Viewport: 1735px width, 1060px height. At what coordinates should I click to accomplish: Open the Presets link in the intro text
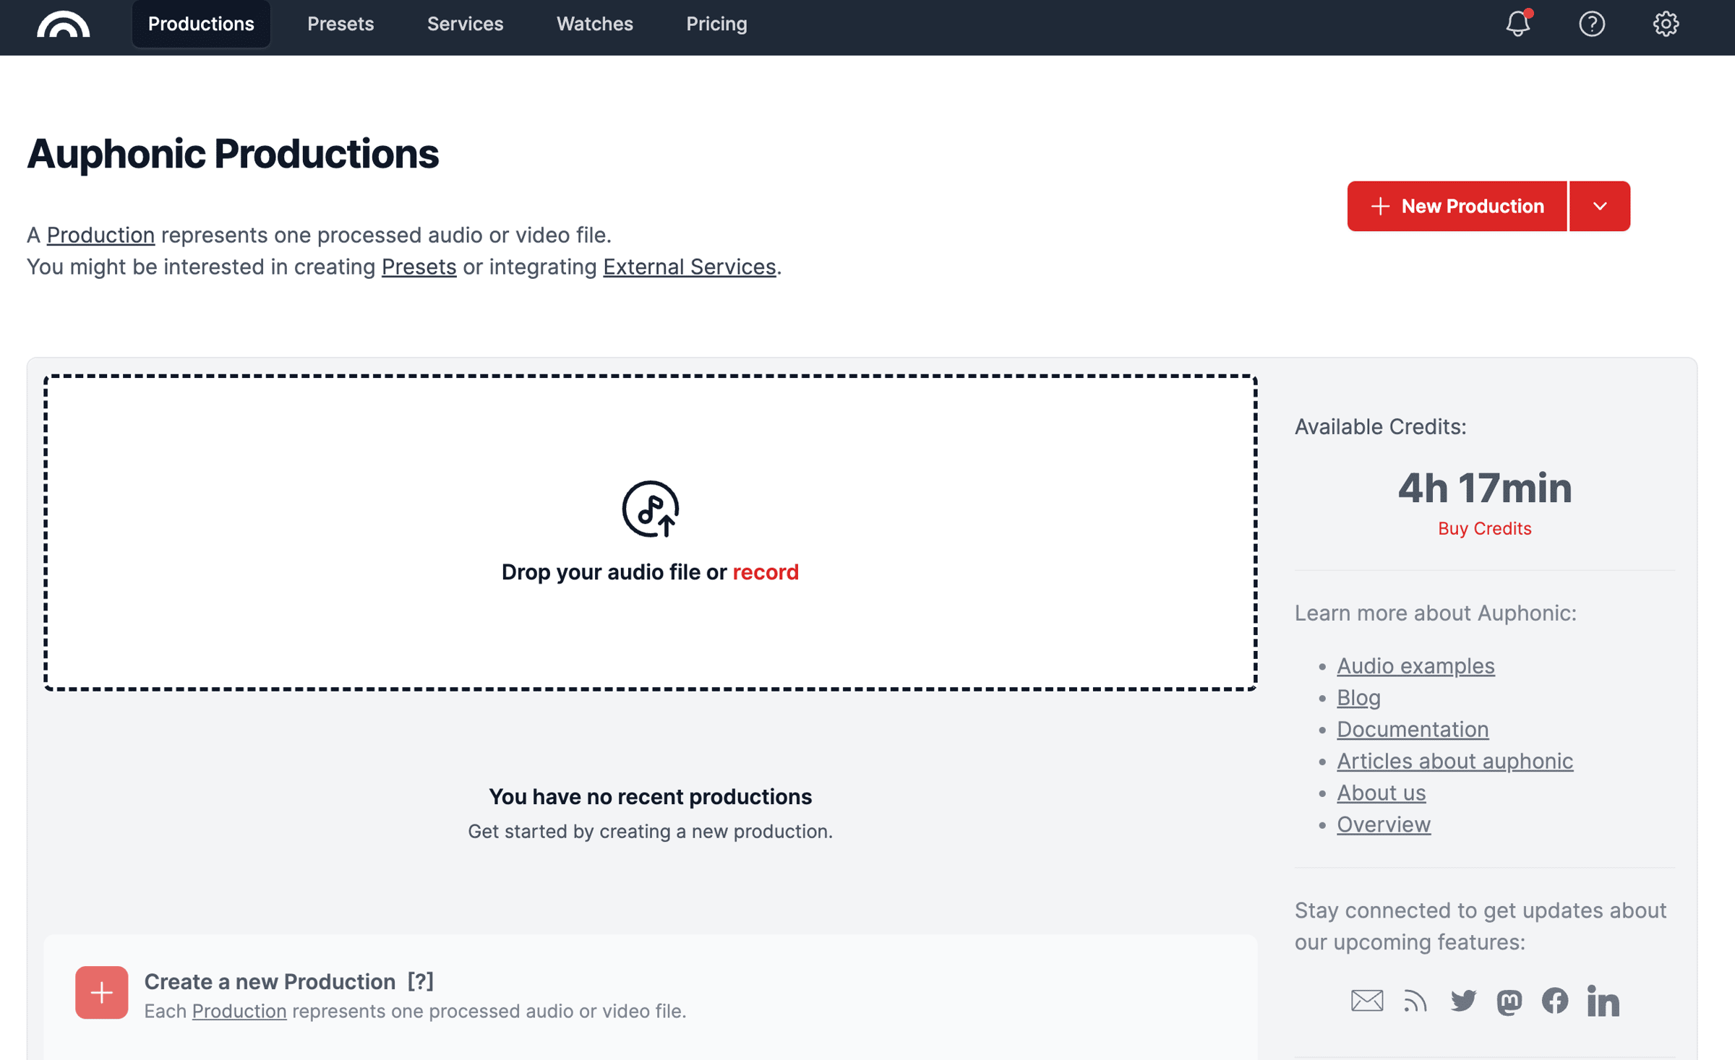(x=419, y=267)
